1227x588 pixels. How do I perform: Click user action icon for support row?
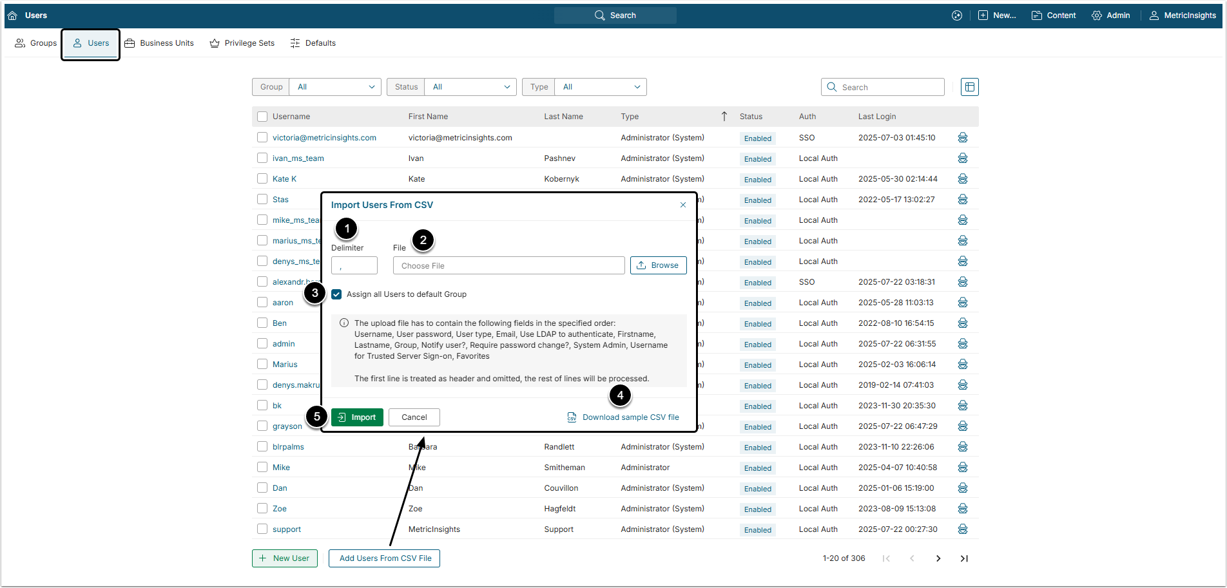click(x=962, y=529)
